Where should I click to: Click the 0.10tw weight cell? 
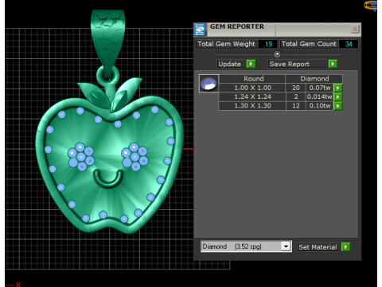coord(320,106)
